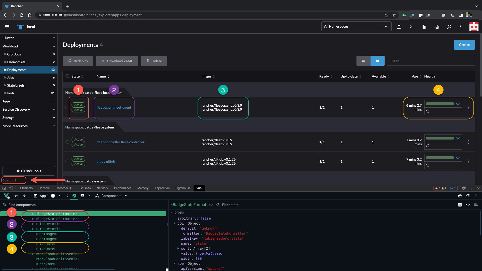
Task: Click the Create button
Action: tap(464, 45)
